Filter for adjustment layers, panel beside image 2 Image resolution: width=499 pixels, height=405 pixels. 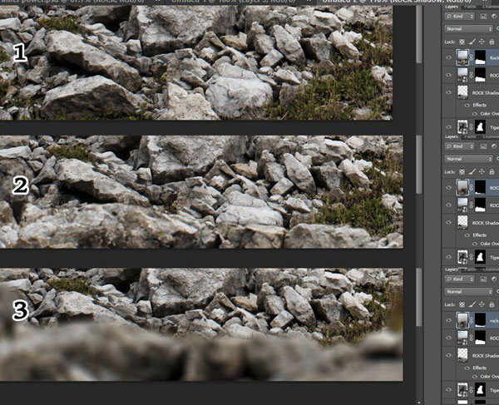(494, 146)
